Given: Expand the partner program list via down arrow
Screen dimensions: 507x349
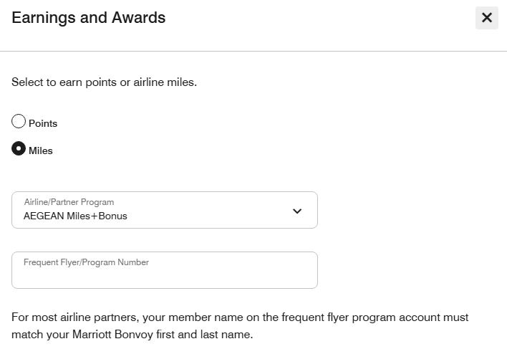Looking at the screenshot, I should coord(297,211).
